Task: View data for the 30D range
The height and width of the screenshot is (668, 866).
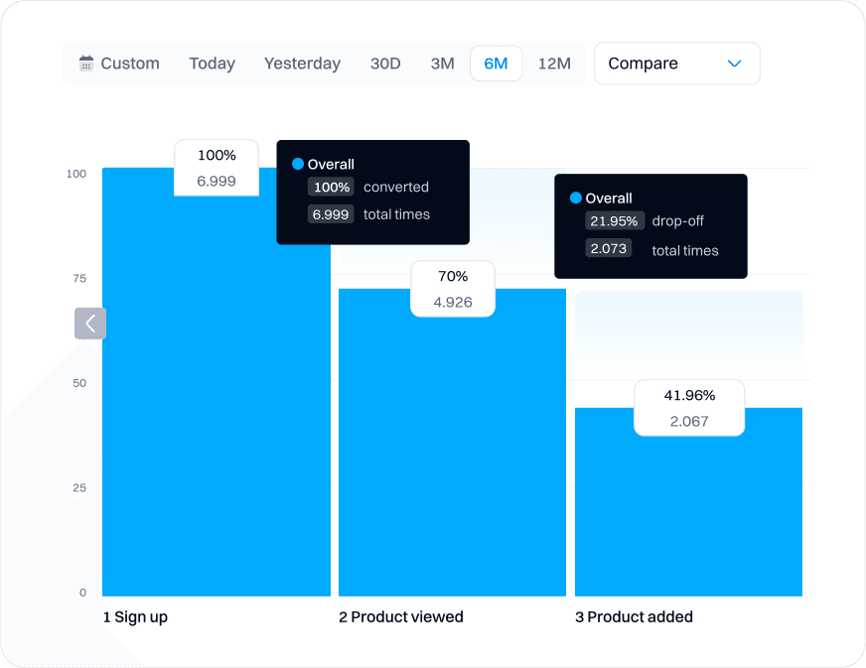Action: (x=385, y=63)
